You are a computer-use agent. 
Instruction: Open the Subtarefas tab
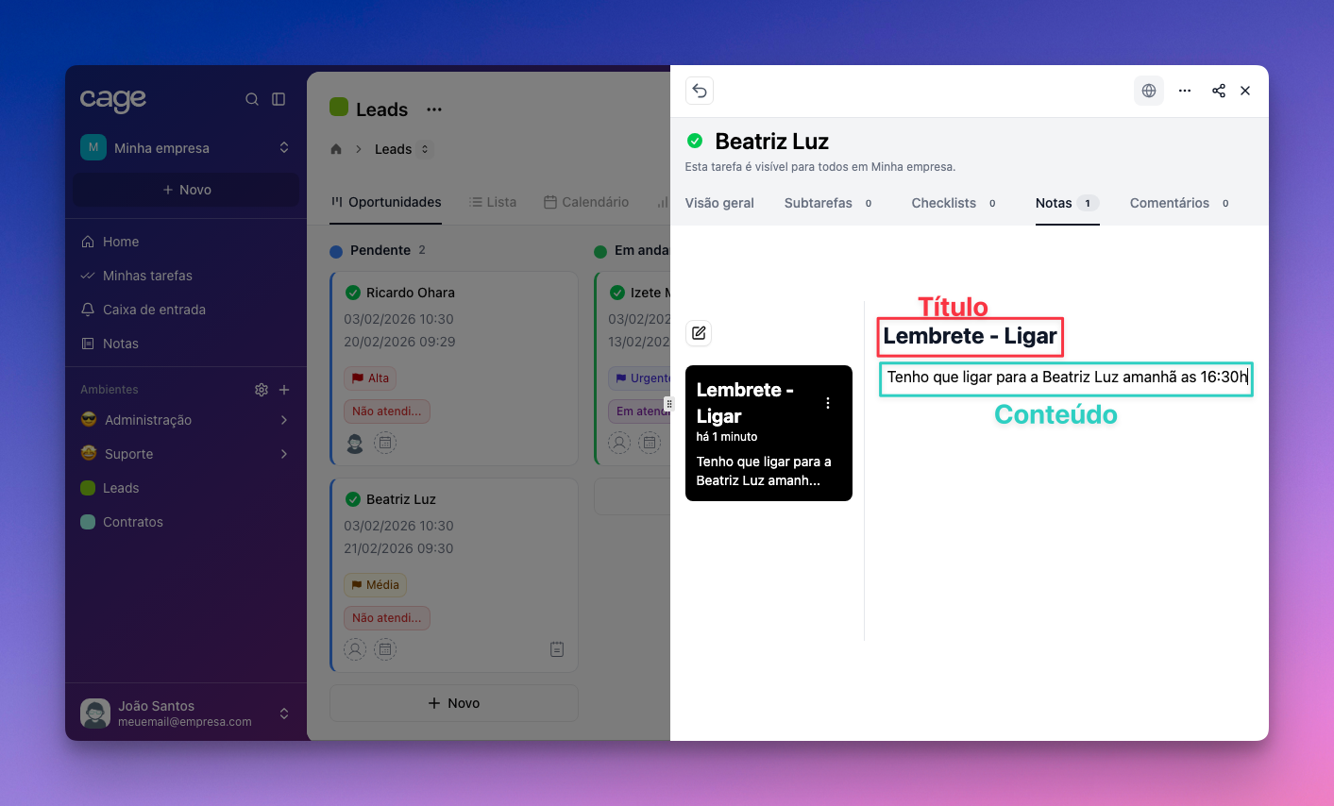click(x=818, y=203)
